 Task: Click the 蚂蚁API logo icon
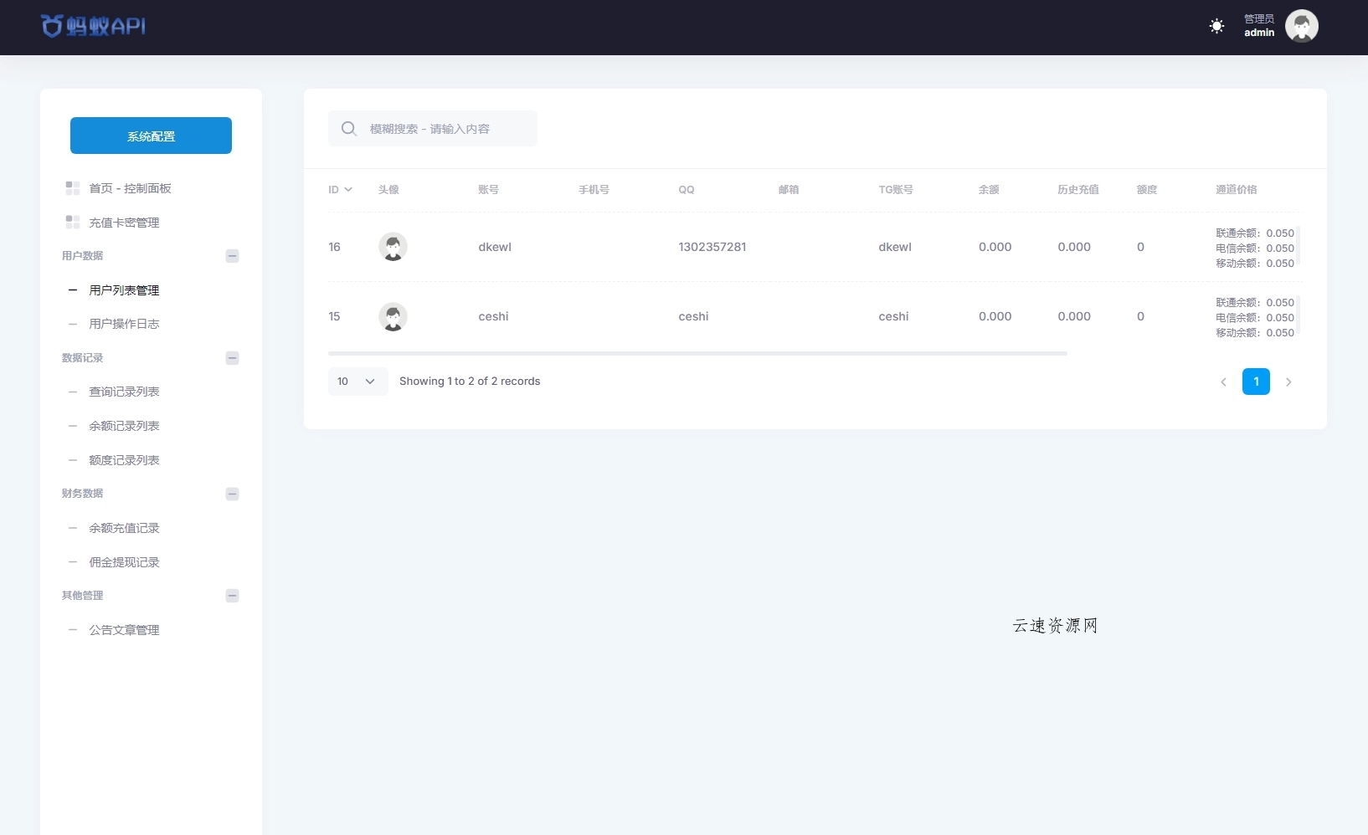point(52,26)
